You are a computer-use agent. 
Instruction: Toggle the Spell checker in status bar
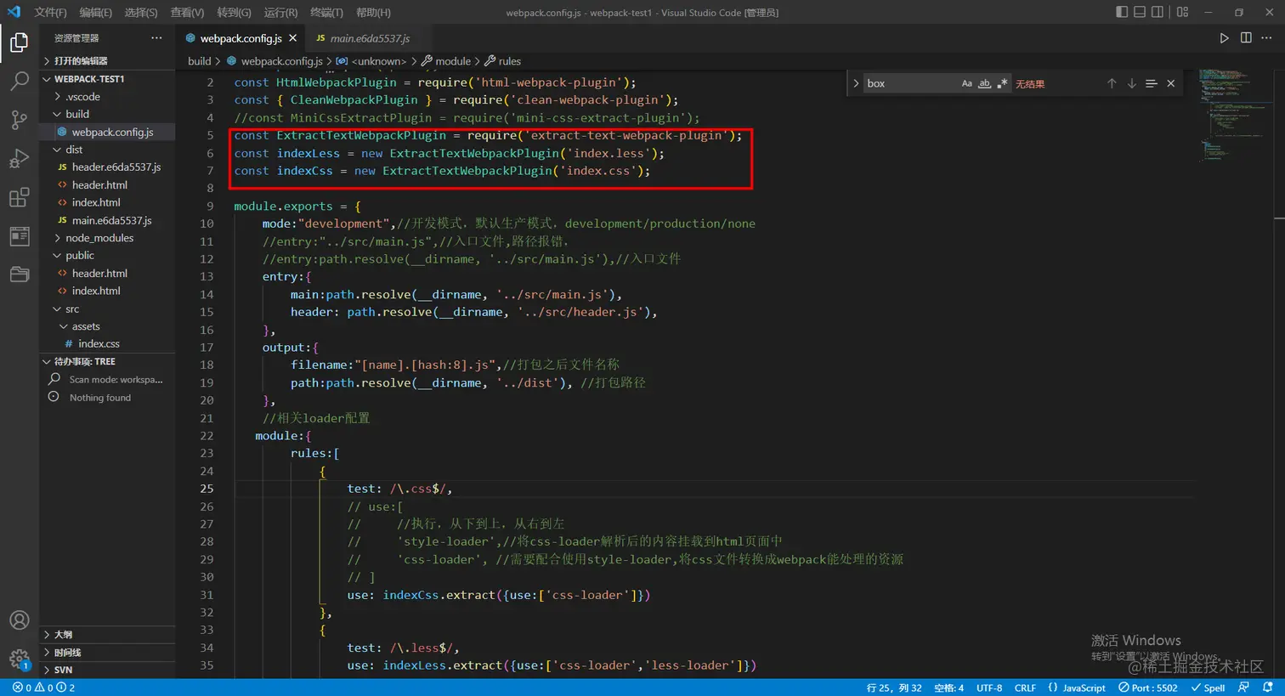point(1208,688)
